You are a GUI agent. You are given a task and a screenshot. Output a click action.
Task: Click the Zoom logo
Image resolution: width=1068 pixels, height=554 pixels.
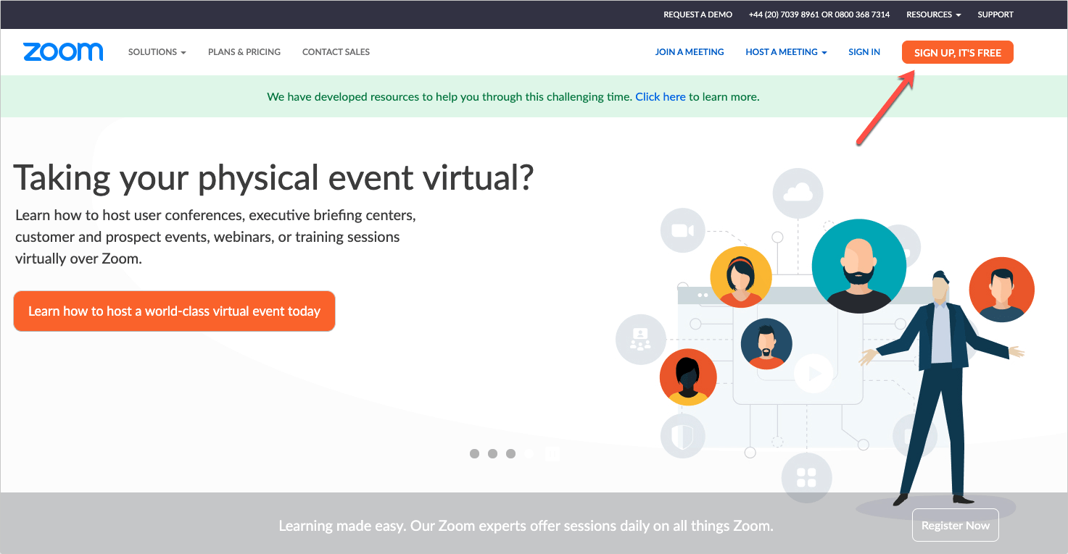(x=63, y=52)
